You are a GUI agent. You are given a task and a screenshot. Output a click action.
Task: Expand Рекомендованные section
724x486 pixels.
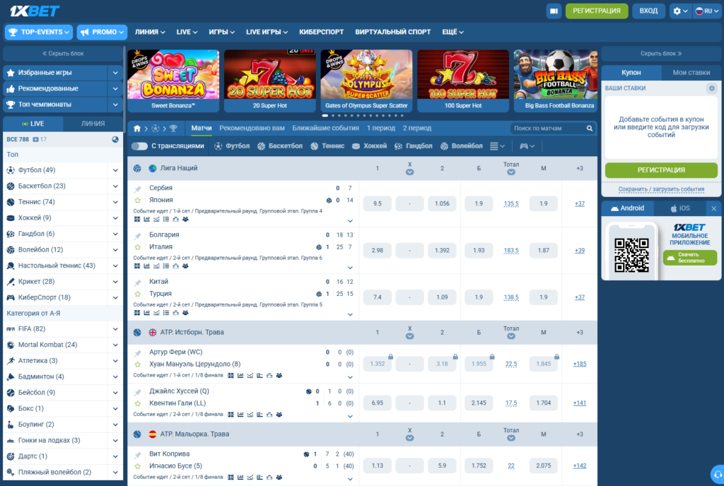115,88
